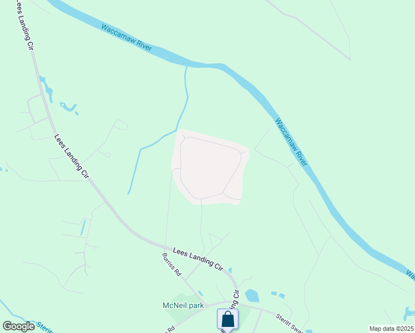Click the top-left Lees Landing Cir label
The image size is (415, 333).
[25, 24]
